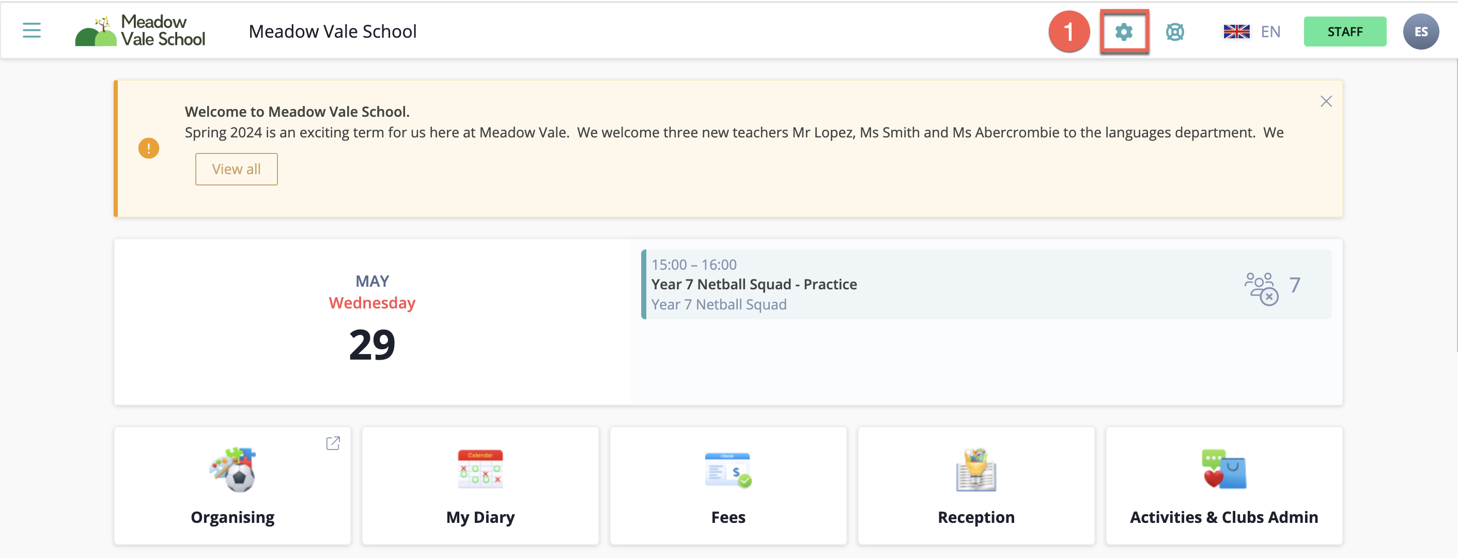Open the ES user avatar menu
The width and height of the screenshot is (1458, 558).
tap(1421, 32)
